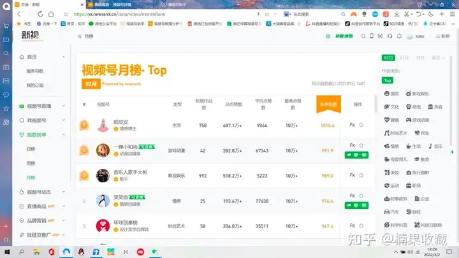Image resolution: width=459 pixels, height=258 pixels.
Task: Favorite 一禅小和尚 with its star icon
Action: [361, 145]
